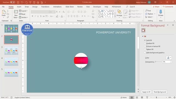The width and height of the screenshot is (176, 99).
Task: Toggle the AutoSave switch
Action: pos(13,2)
